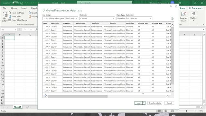Zoom out with the minus button
206x116 pixels.
(177, 111)
